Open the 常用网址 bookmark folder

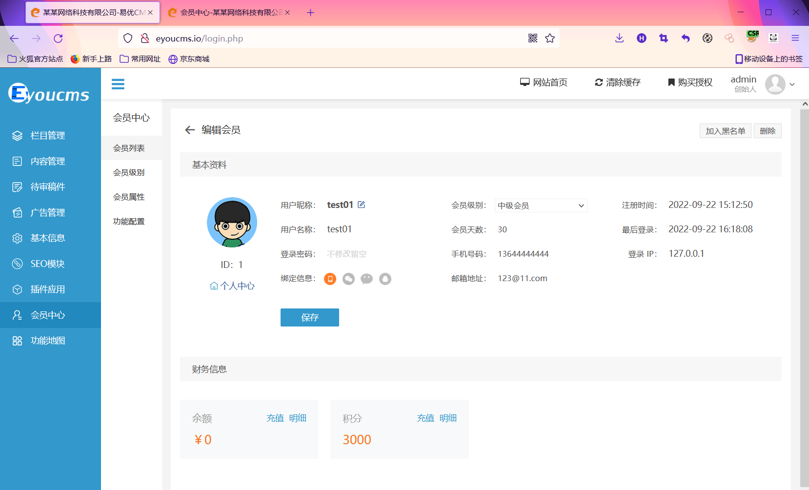(x=140, y=59)
